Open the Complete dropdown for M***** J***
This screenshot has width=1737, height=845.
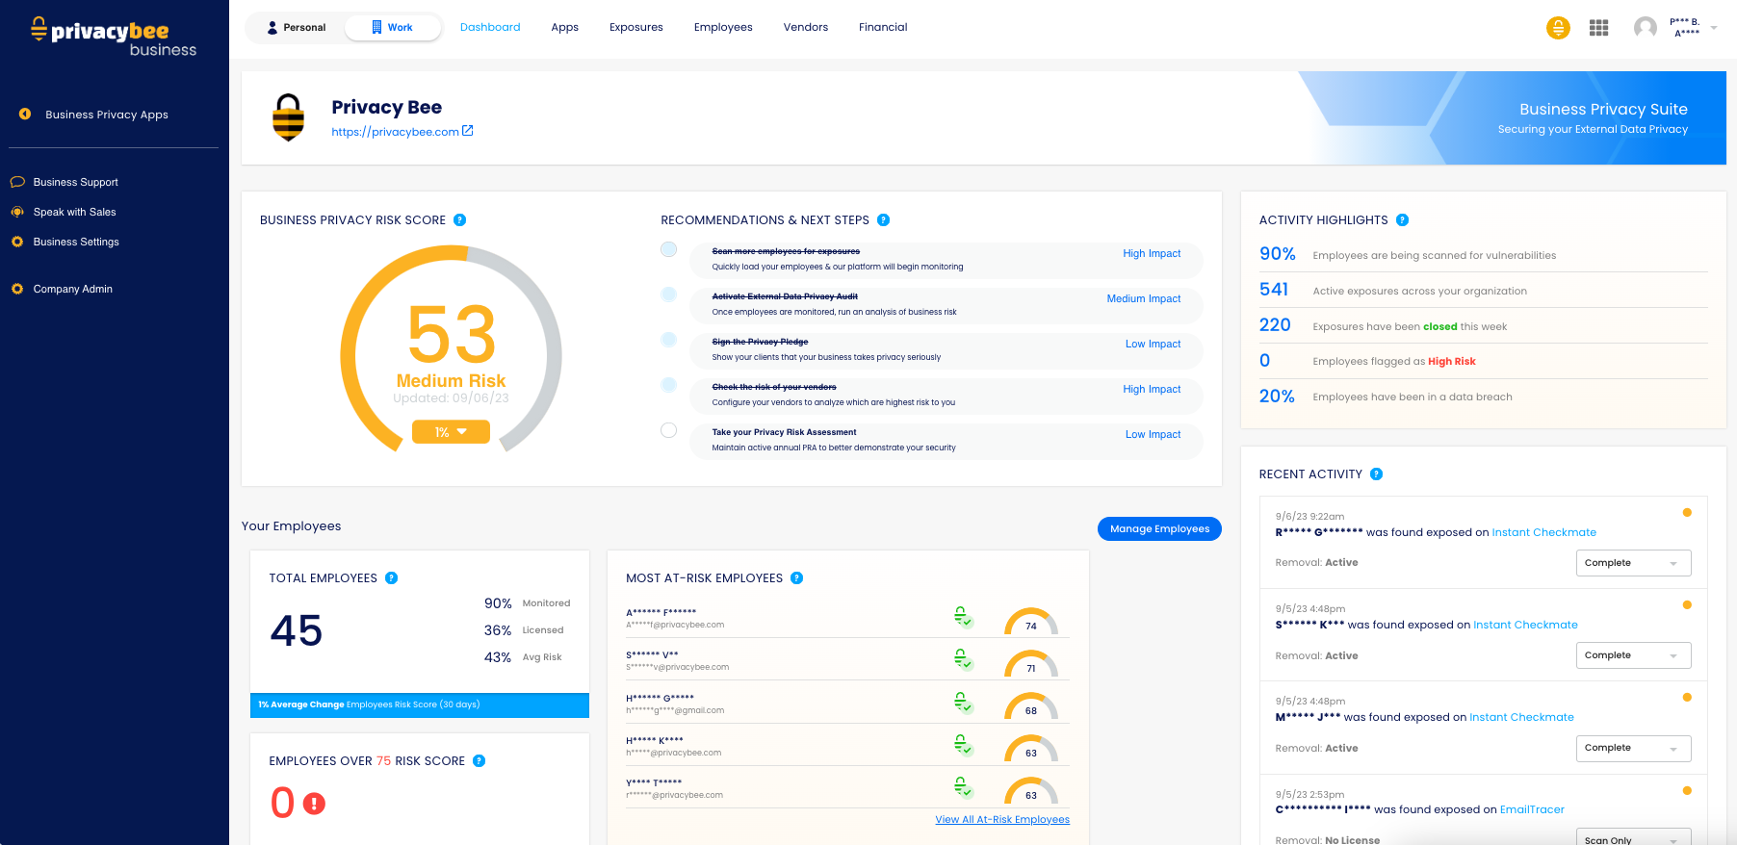pyautogui.click(x=1633, y=748)
